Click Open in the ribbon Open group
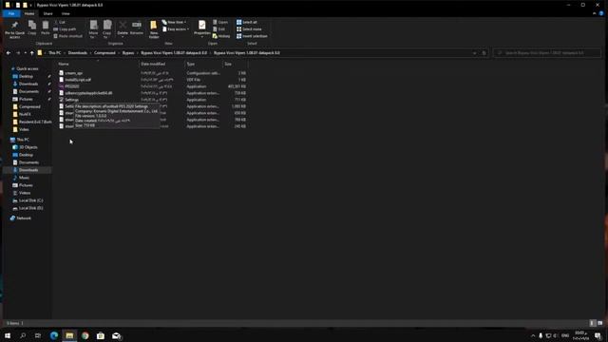Screen dimensions: 608x342 tap(220, 22)
